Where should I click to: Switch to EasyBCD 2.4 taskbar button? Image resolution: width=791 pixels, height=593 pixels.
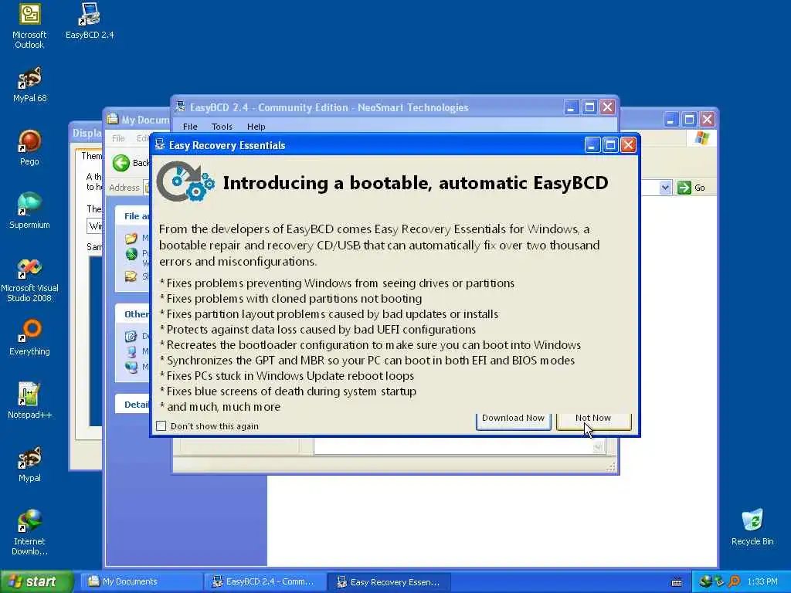click(x=264, y=582)
